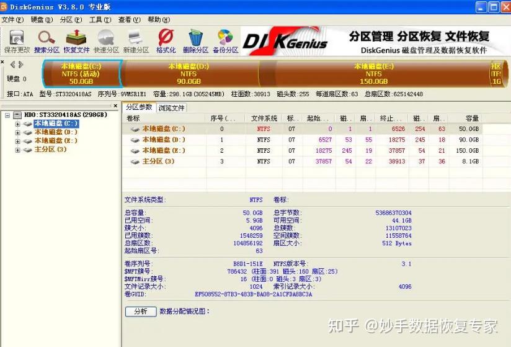
Task: Switch to the 分区参数 tab
Action: (x=139, y=107)
